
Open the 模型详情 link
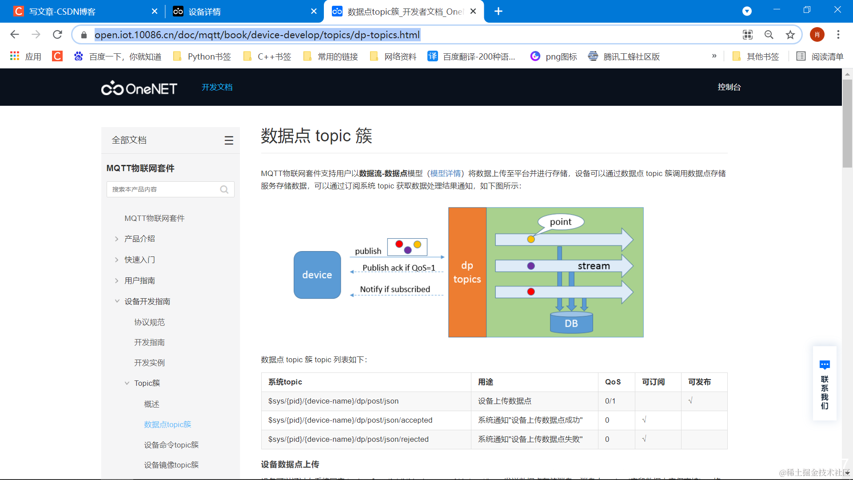[x=445, y=174]
